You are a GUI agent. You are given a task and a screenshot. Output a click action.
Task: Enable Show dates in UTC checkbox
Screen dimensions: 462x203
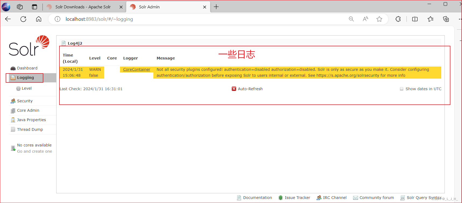coord(401,89)
